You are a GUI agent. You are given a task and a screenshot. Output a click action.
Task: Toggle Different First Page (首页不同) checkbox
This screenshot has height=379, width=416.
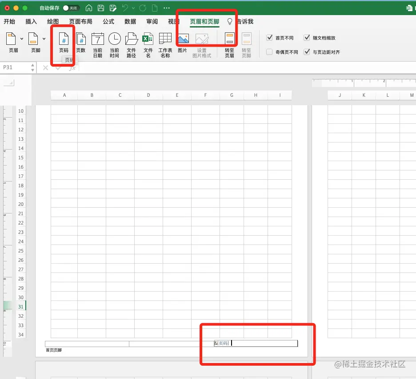pyautogui.click(x=269, y=38)
